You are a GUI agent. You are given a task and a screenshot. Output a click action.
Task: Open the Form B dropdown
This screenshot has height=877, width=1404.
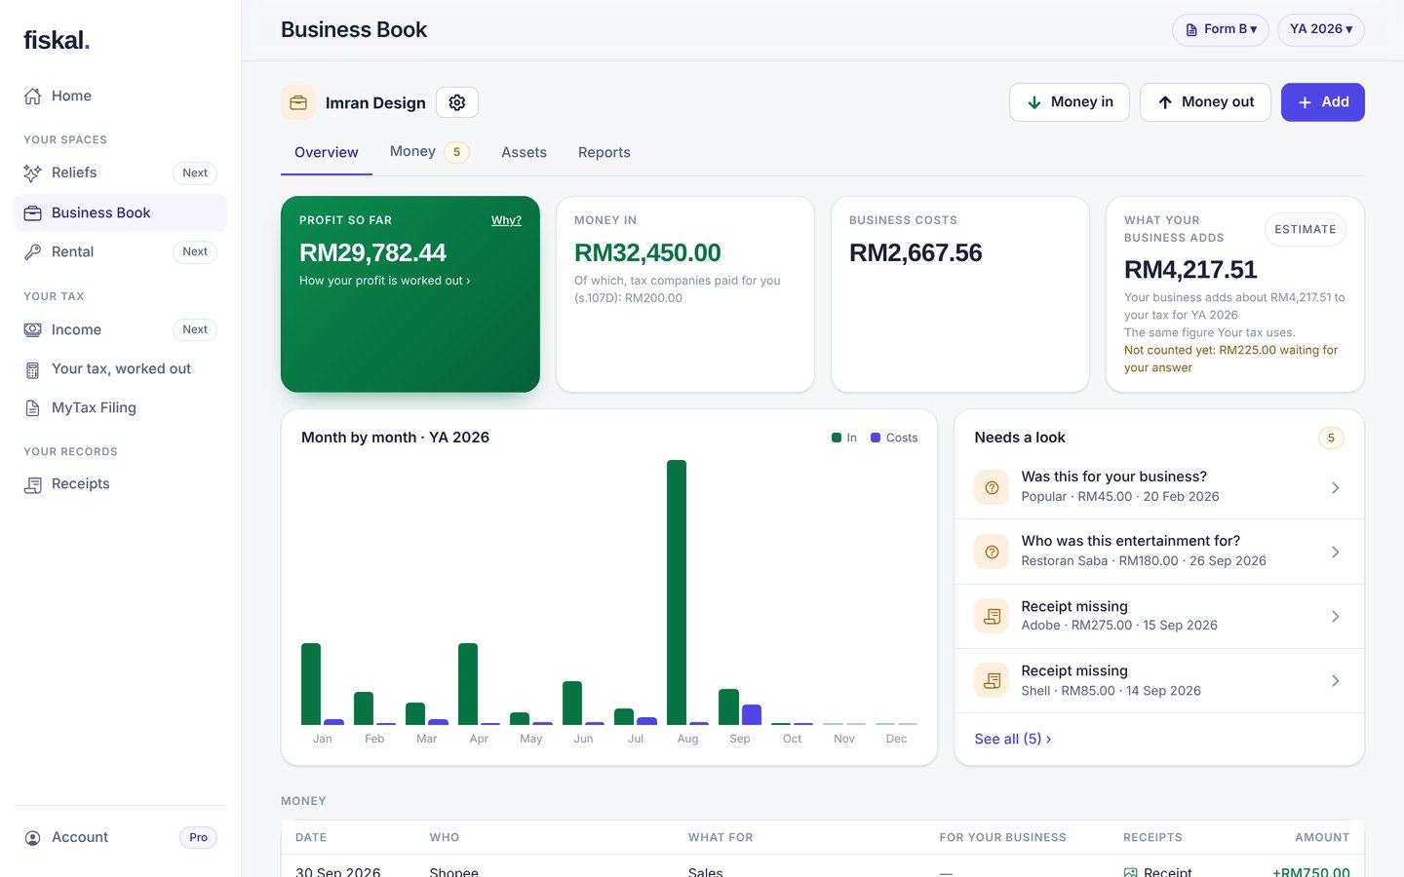1221,29
